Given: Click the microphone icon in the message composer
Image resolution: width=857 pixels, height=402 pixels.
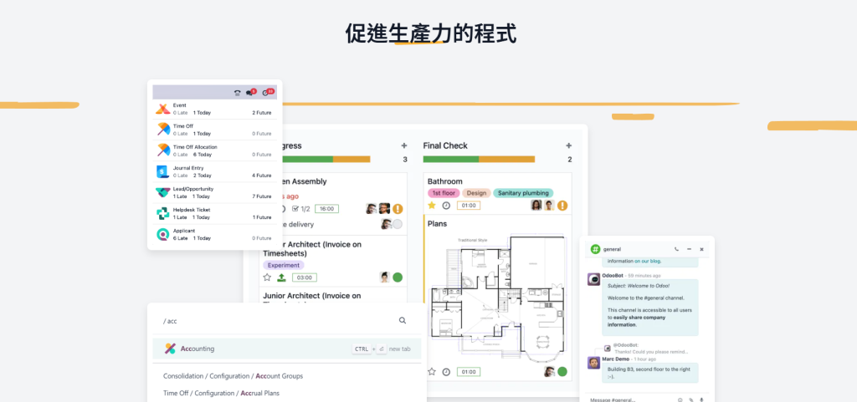Looking at the screenshot, I should (x=701, y=399).
